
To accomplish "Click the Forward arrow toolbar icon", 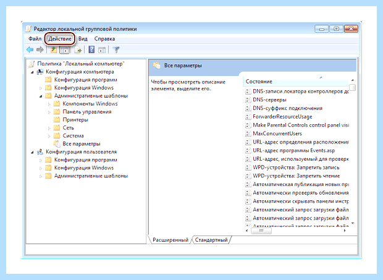I will [x=40, y=50].
